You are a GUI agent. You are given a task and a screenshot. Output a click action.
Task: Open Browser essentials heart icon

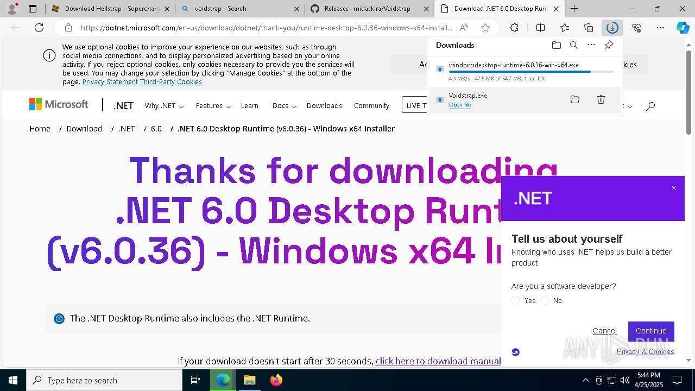(x=636, y=28)
